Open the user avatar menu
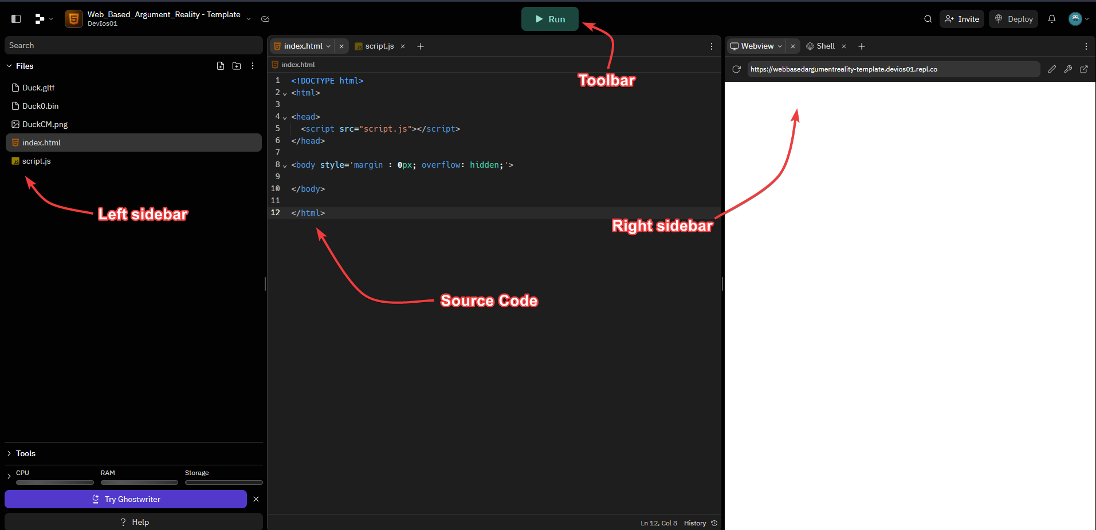The image size is (1096, 530). (1079, 19)
